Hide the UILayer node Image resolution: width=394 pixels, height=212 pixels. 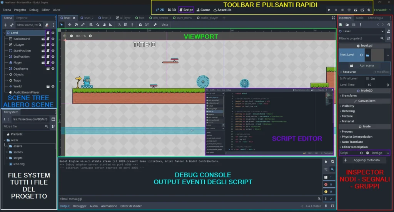tap(53, 45)
